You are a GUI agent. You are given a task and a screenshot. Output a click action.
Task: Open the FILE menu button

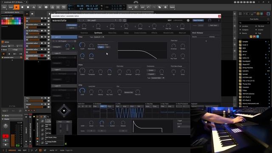tap(4, 7)
